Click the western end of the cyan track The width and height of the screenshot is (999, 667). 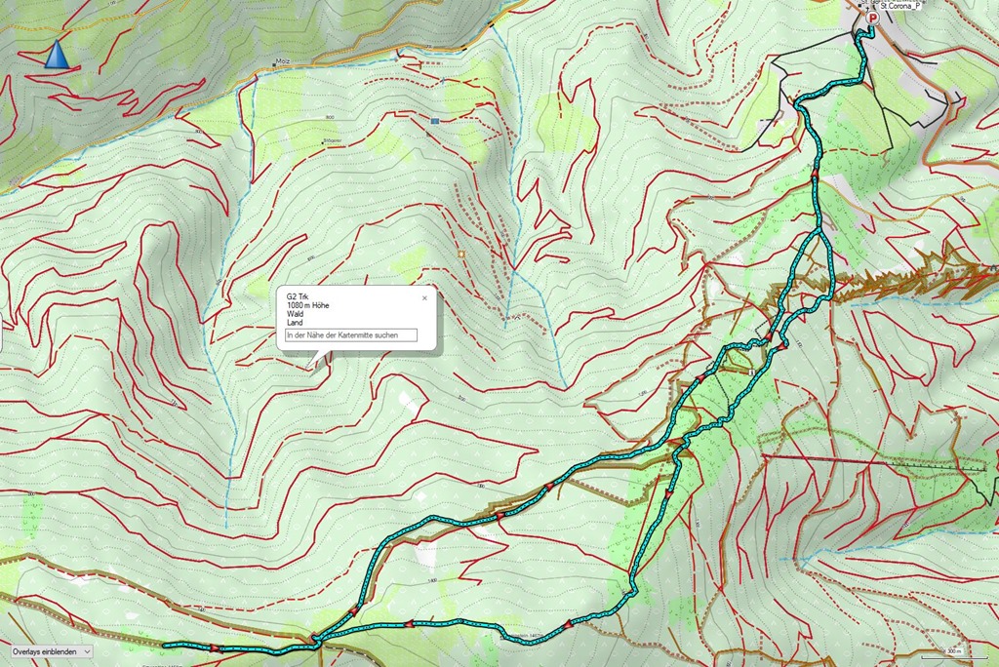pos(165,646)
